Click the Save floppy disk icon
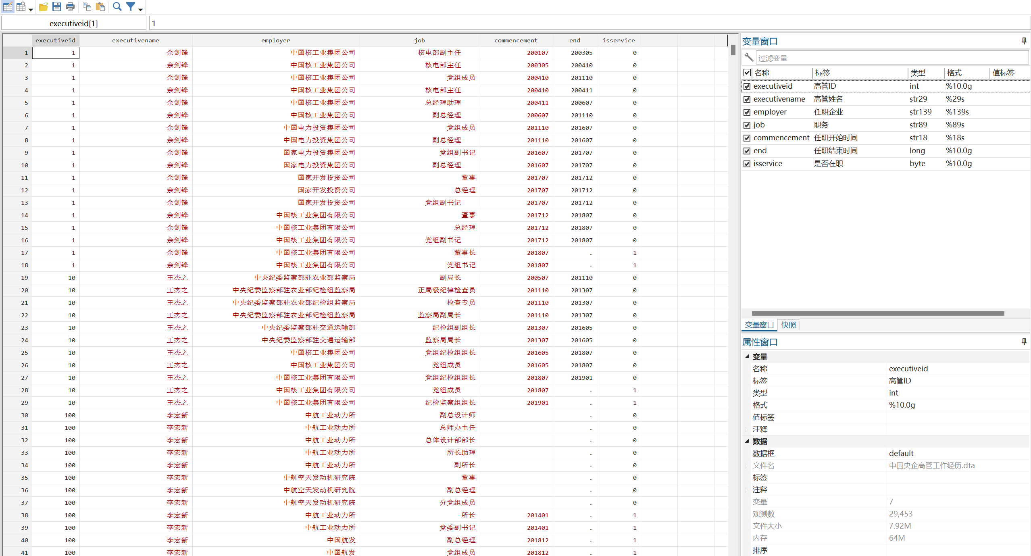Image resolution: width=1031 pixels, height=556 pixels. click(57, 6)
